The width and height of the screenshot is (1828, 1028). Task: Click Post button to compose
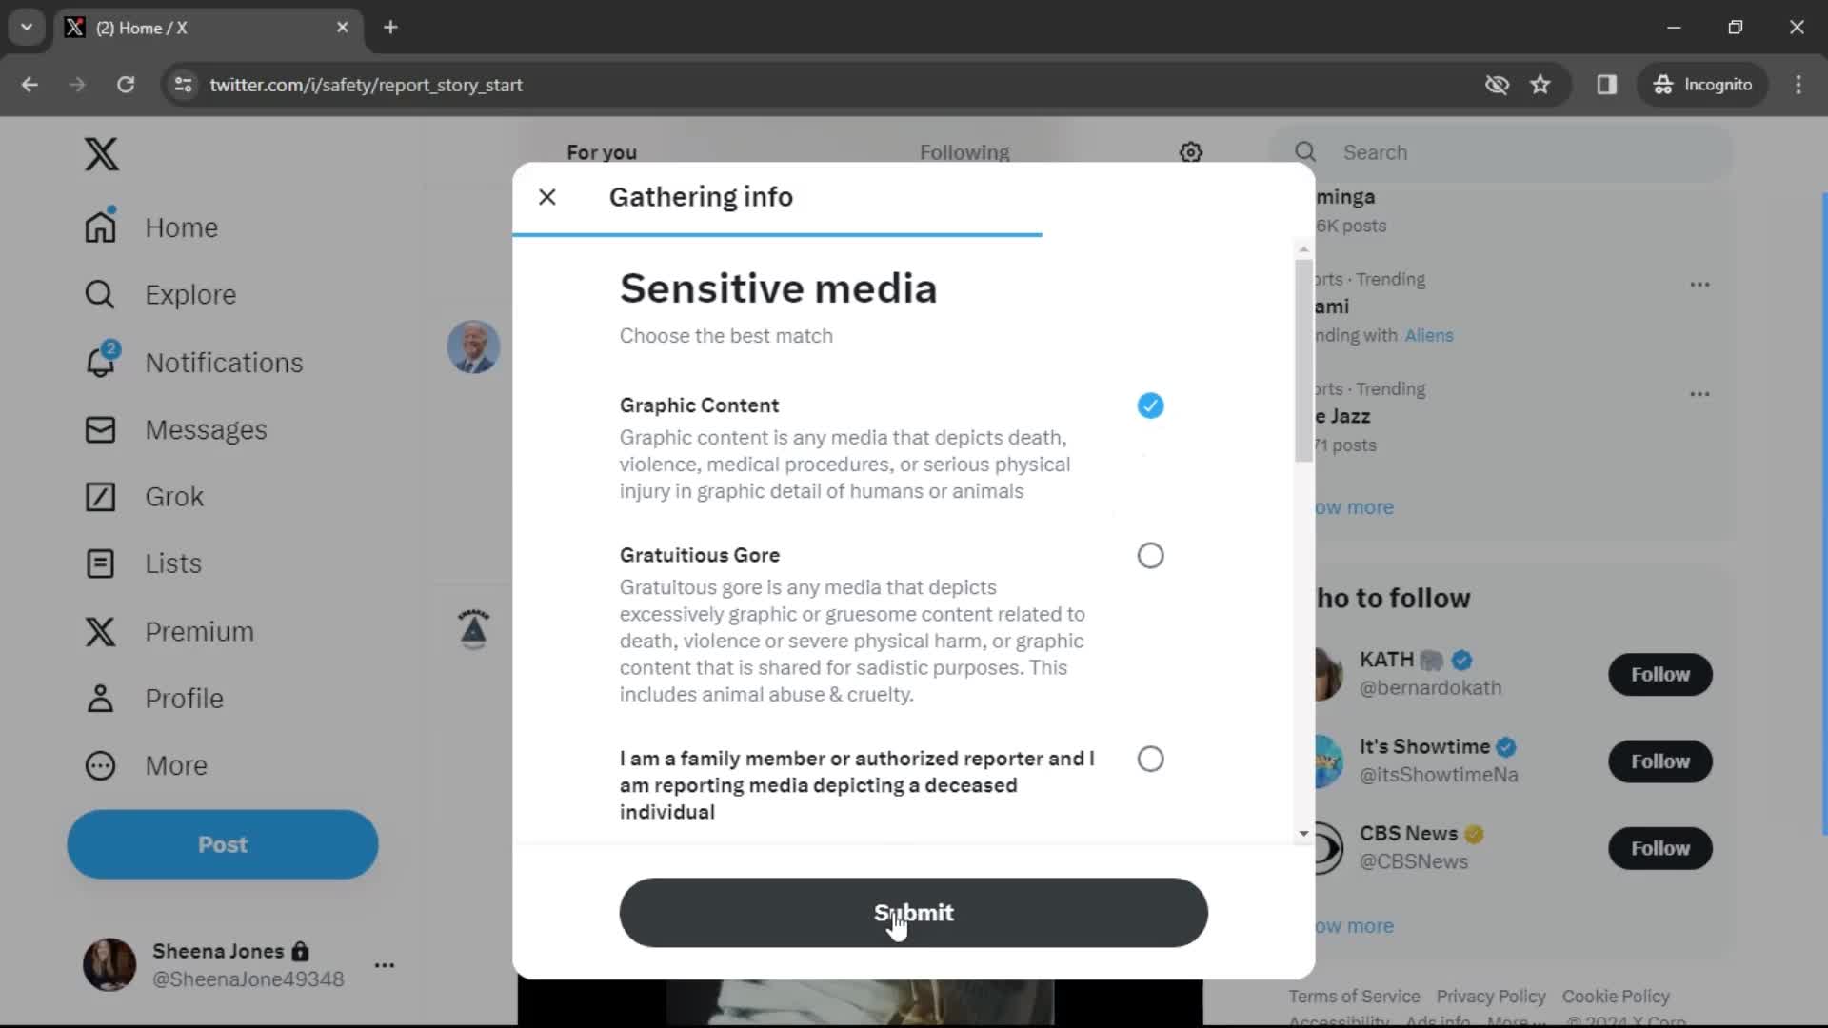tap(224, 843)
